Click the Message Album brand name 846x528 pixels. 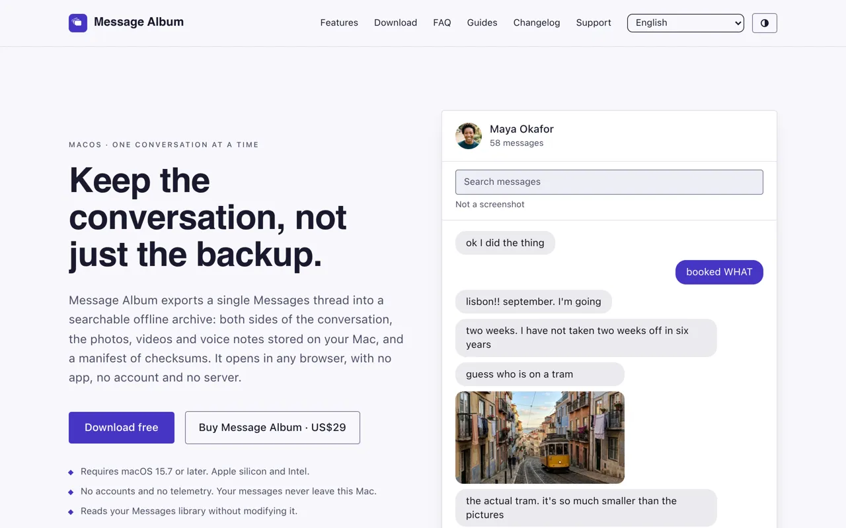point(139,22)
